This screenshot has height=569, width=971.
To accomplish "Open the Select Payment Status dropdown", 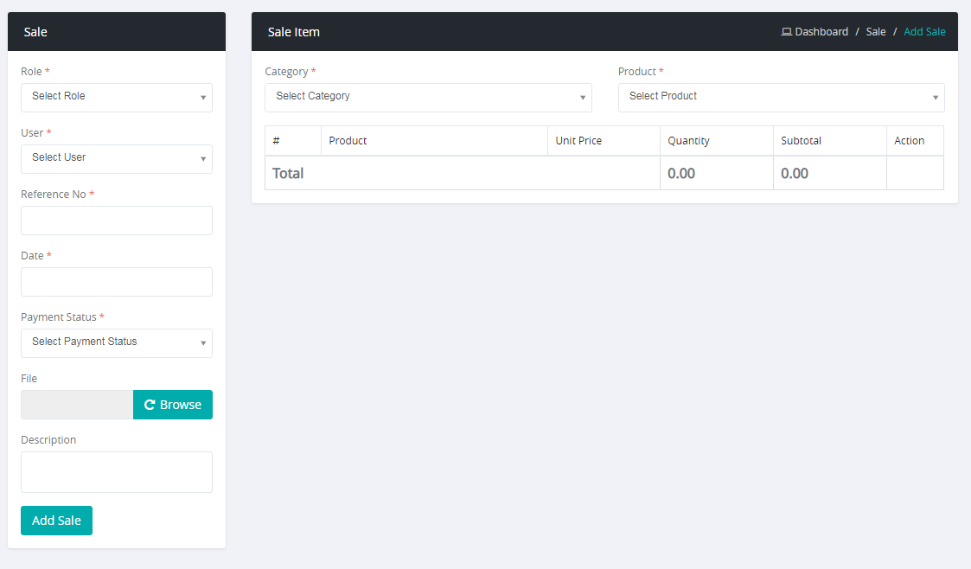I will pyautogui.click(x=117, y=342).
